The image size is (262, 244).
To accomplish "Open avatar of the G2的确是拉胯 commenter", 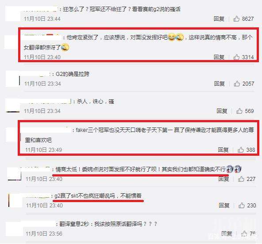I will [13, 79].
